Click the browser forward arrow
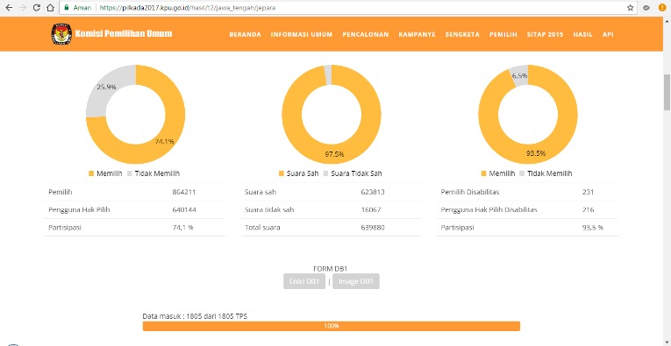This screenshot has height=346, width=671. (23, 8)
